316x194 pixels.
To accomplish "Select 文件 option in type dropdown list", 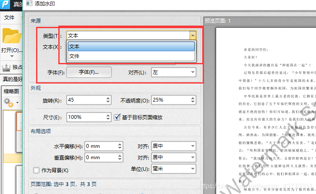I will (x=131, y=56).
